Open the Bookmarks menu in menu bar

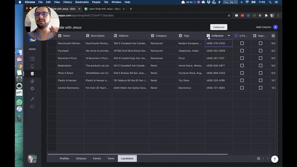[x=82, y=2]
